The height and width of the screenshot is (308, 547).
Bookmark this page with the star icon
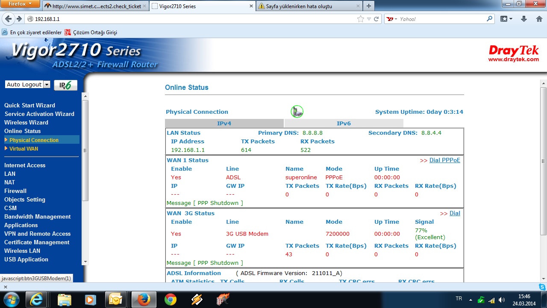[x=361, y=19]
